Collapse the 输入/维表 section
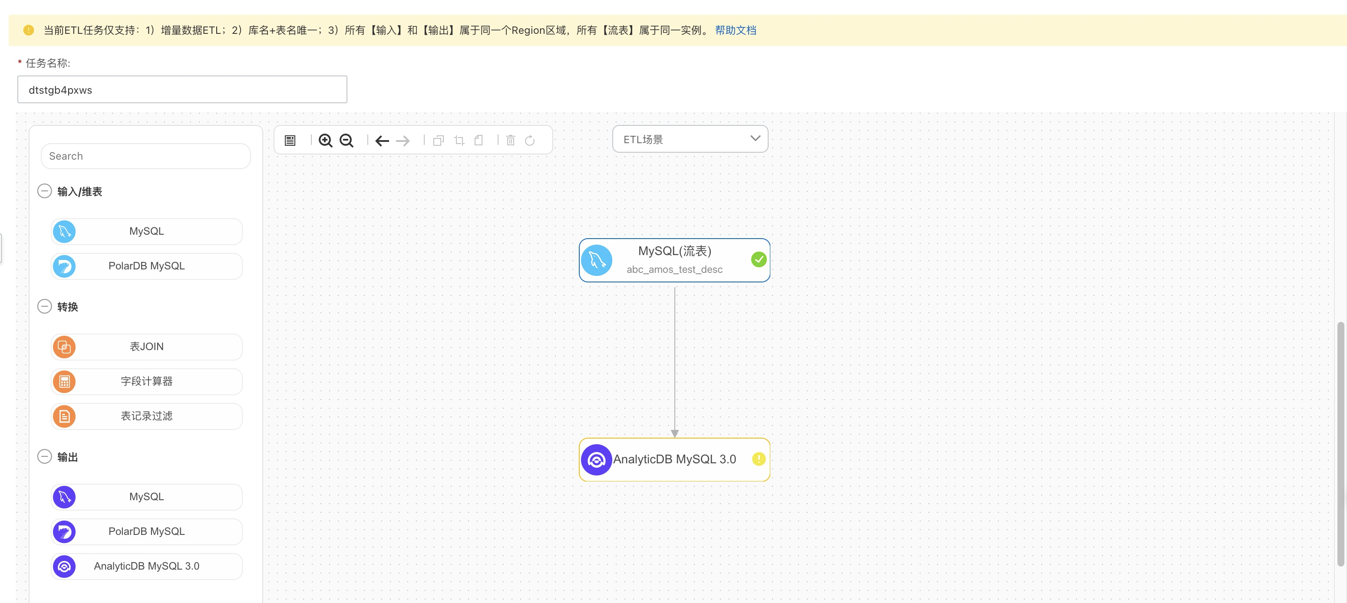This screenshot has width=1347, height=603. click(x=44, y=191)
